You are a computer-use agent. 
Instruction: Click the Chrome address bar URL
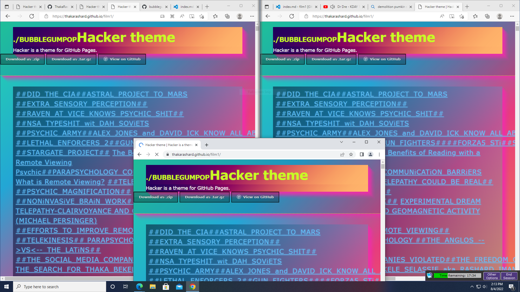coord(196,154)
